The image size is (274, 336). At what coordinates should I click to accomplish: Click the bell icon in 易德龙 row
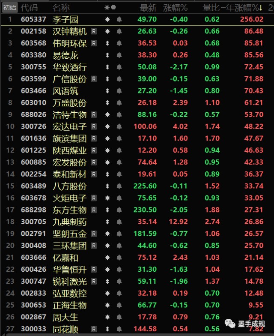pyautogui.click(x=119, y=55)
